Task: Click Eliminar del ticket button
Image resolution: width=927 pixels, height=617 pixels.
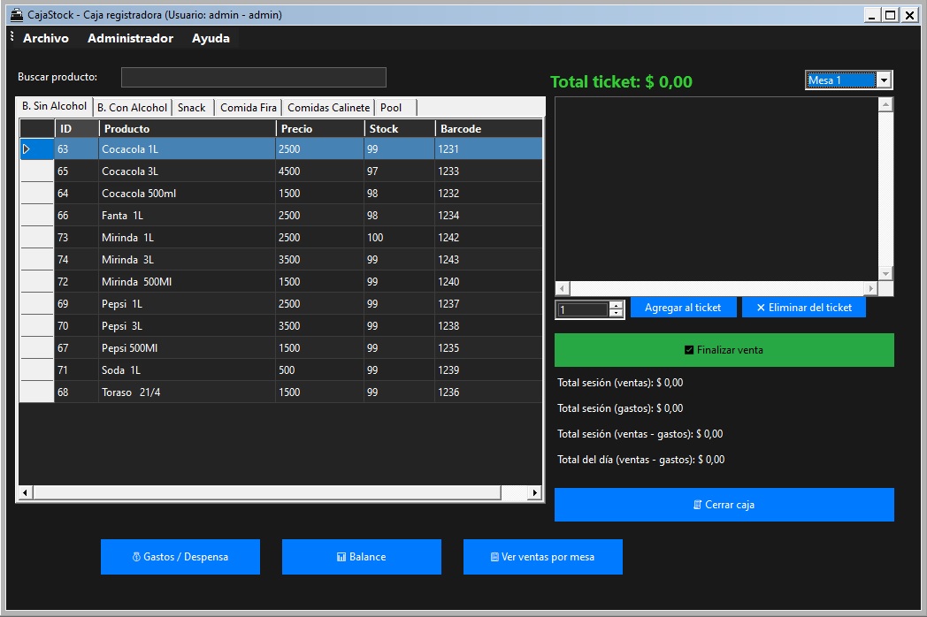Action: click(803, 308)
